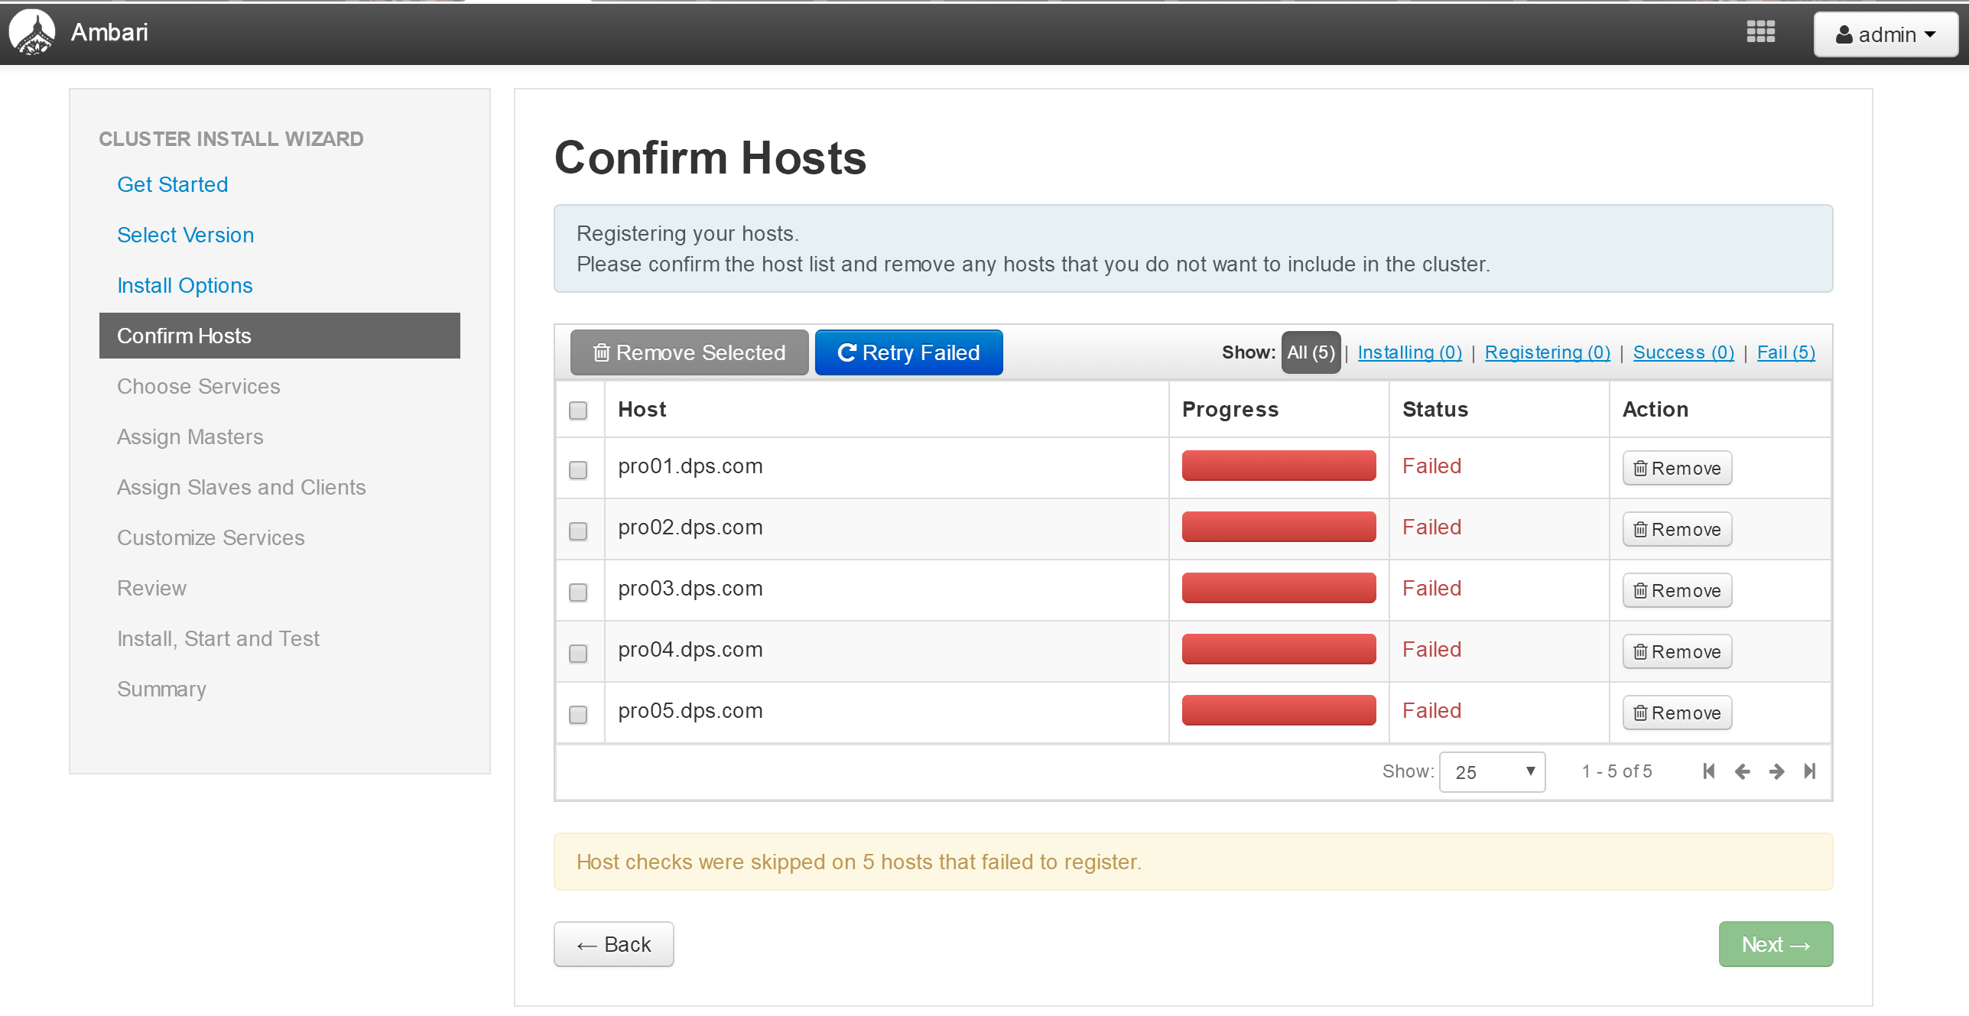Click the Ambari title text

click(109, 32)
